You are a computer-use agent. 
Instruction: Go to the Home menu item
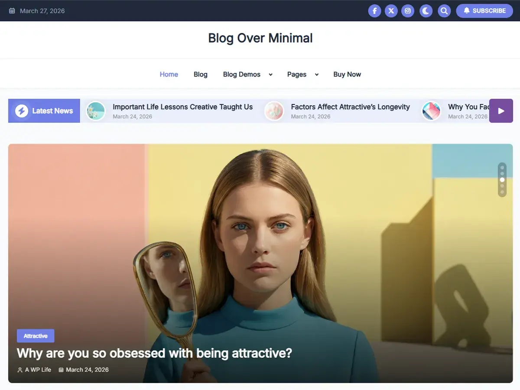tap(169, 75)
